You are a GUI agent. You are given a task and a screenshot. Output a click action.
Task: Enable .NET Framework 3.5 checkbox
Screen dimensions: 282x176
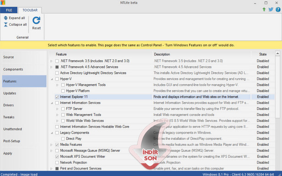point(57,61)
